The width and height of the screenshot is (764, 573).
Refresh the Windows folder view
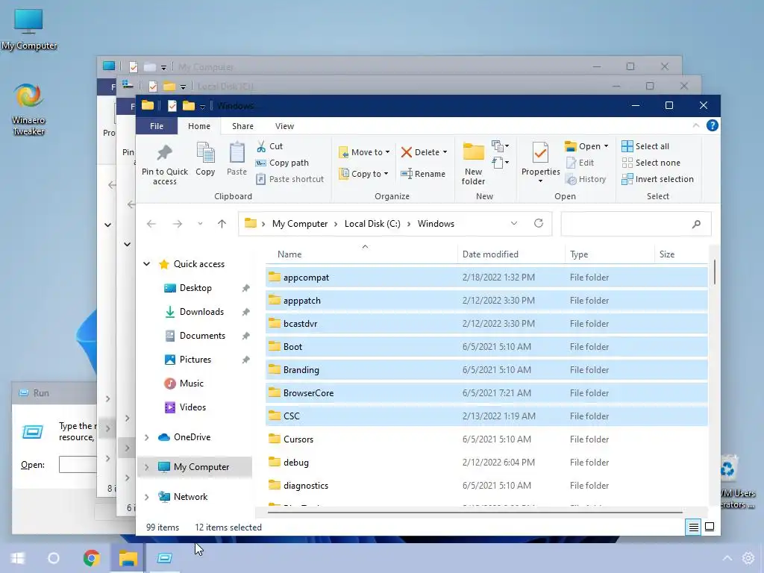tap(539, 223)
